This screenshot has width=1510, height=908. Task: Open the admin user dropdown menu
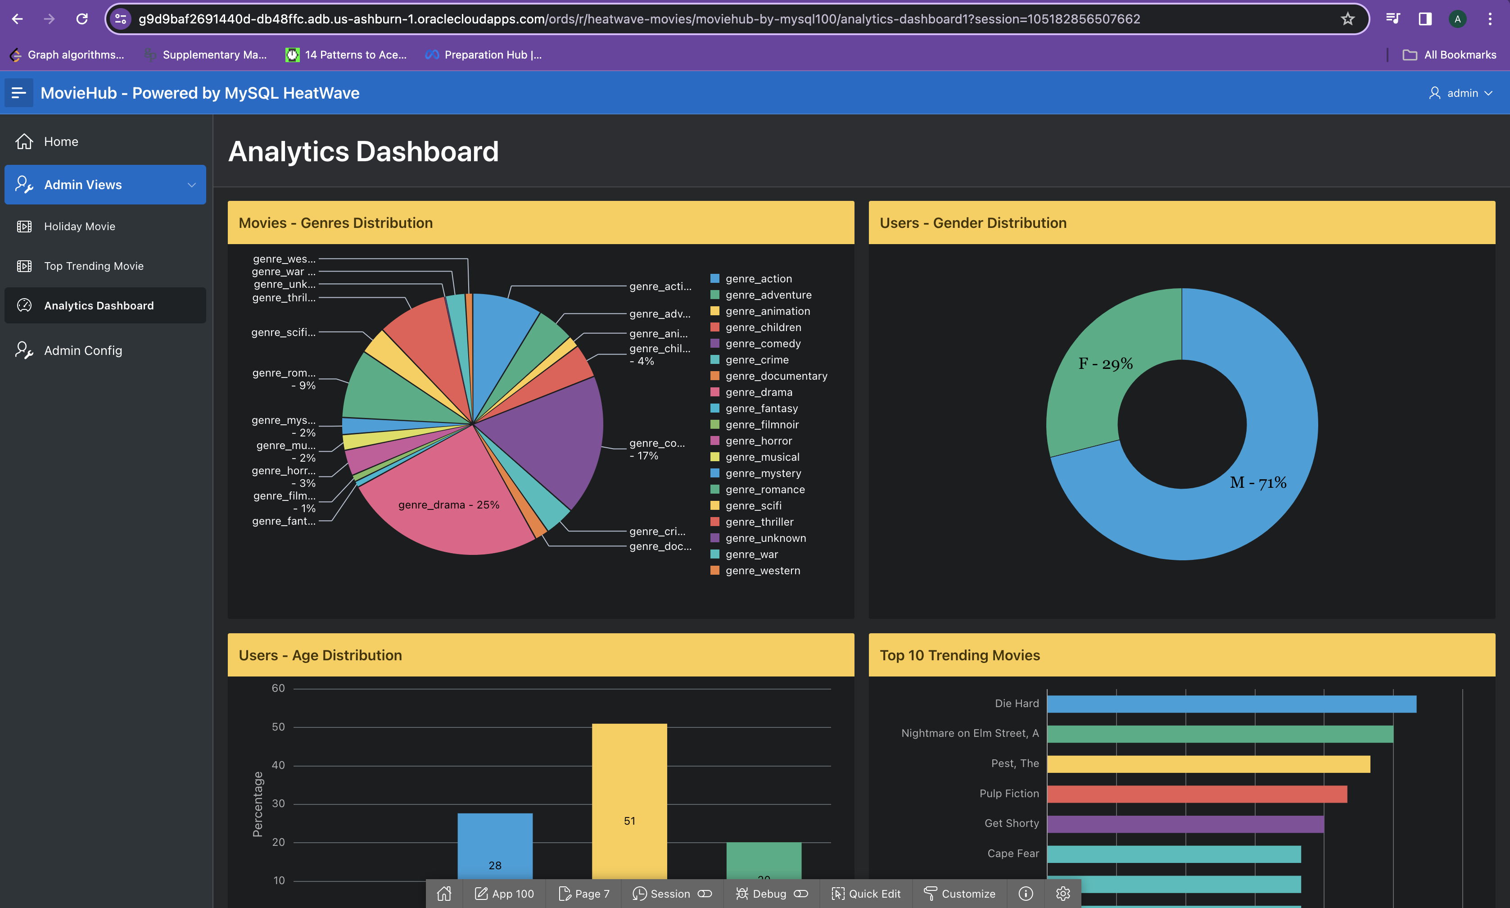[x=1462, y=93]
